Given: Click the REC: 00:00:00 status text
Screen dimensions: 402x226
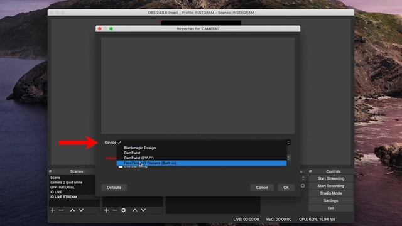Looking at the screenshot, I should tap(279, 220).
